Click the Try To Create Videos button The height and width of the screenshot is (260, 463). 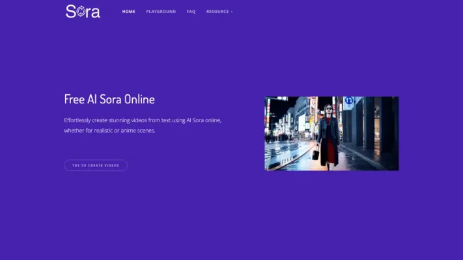point(96,165)
